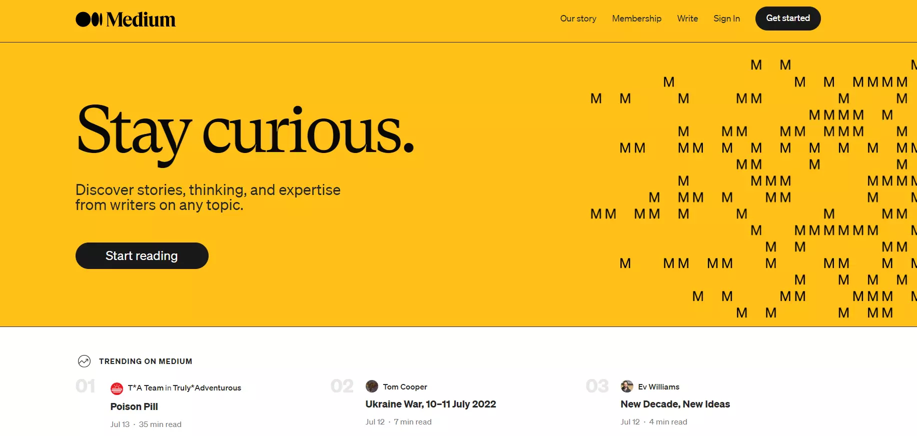
Task: Open Tom Cooper's author profile
Action: tap(405, 386)
